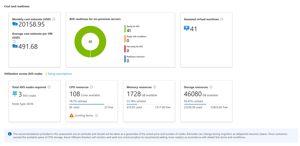Screen dimensions: 300x146
Task: Click the orange Ready with conditions legend bar
Action: (x=125, y=39)
